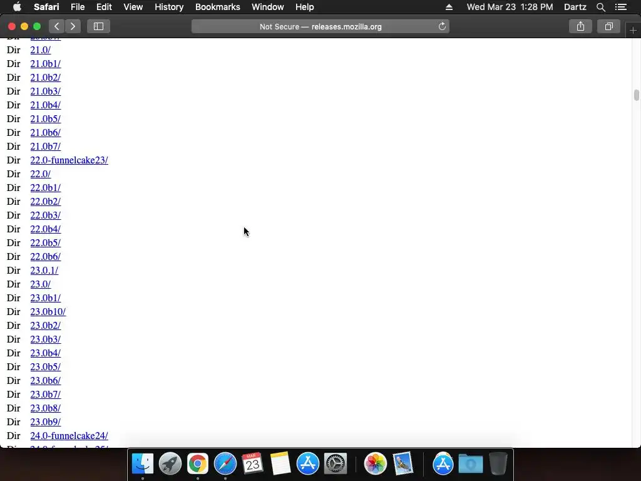Open the Window menu

pyautogui.click(x=268, y=7)
